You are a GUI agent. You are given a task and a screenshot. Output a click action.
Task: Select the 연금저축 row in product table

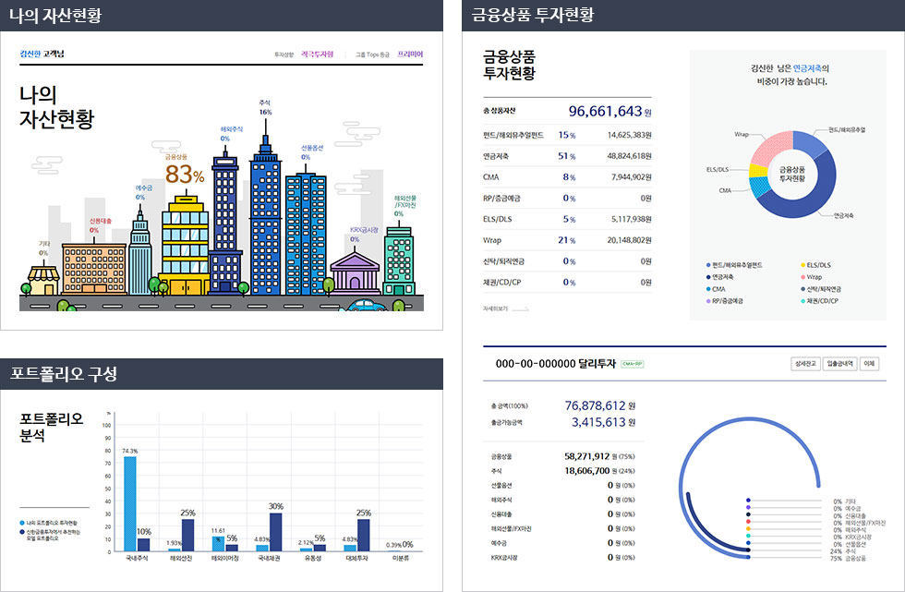(x=567, y=156)
